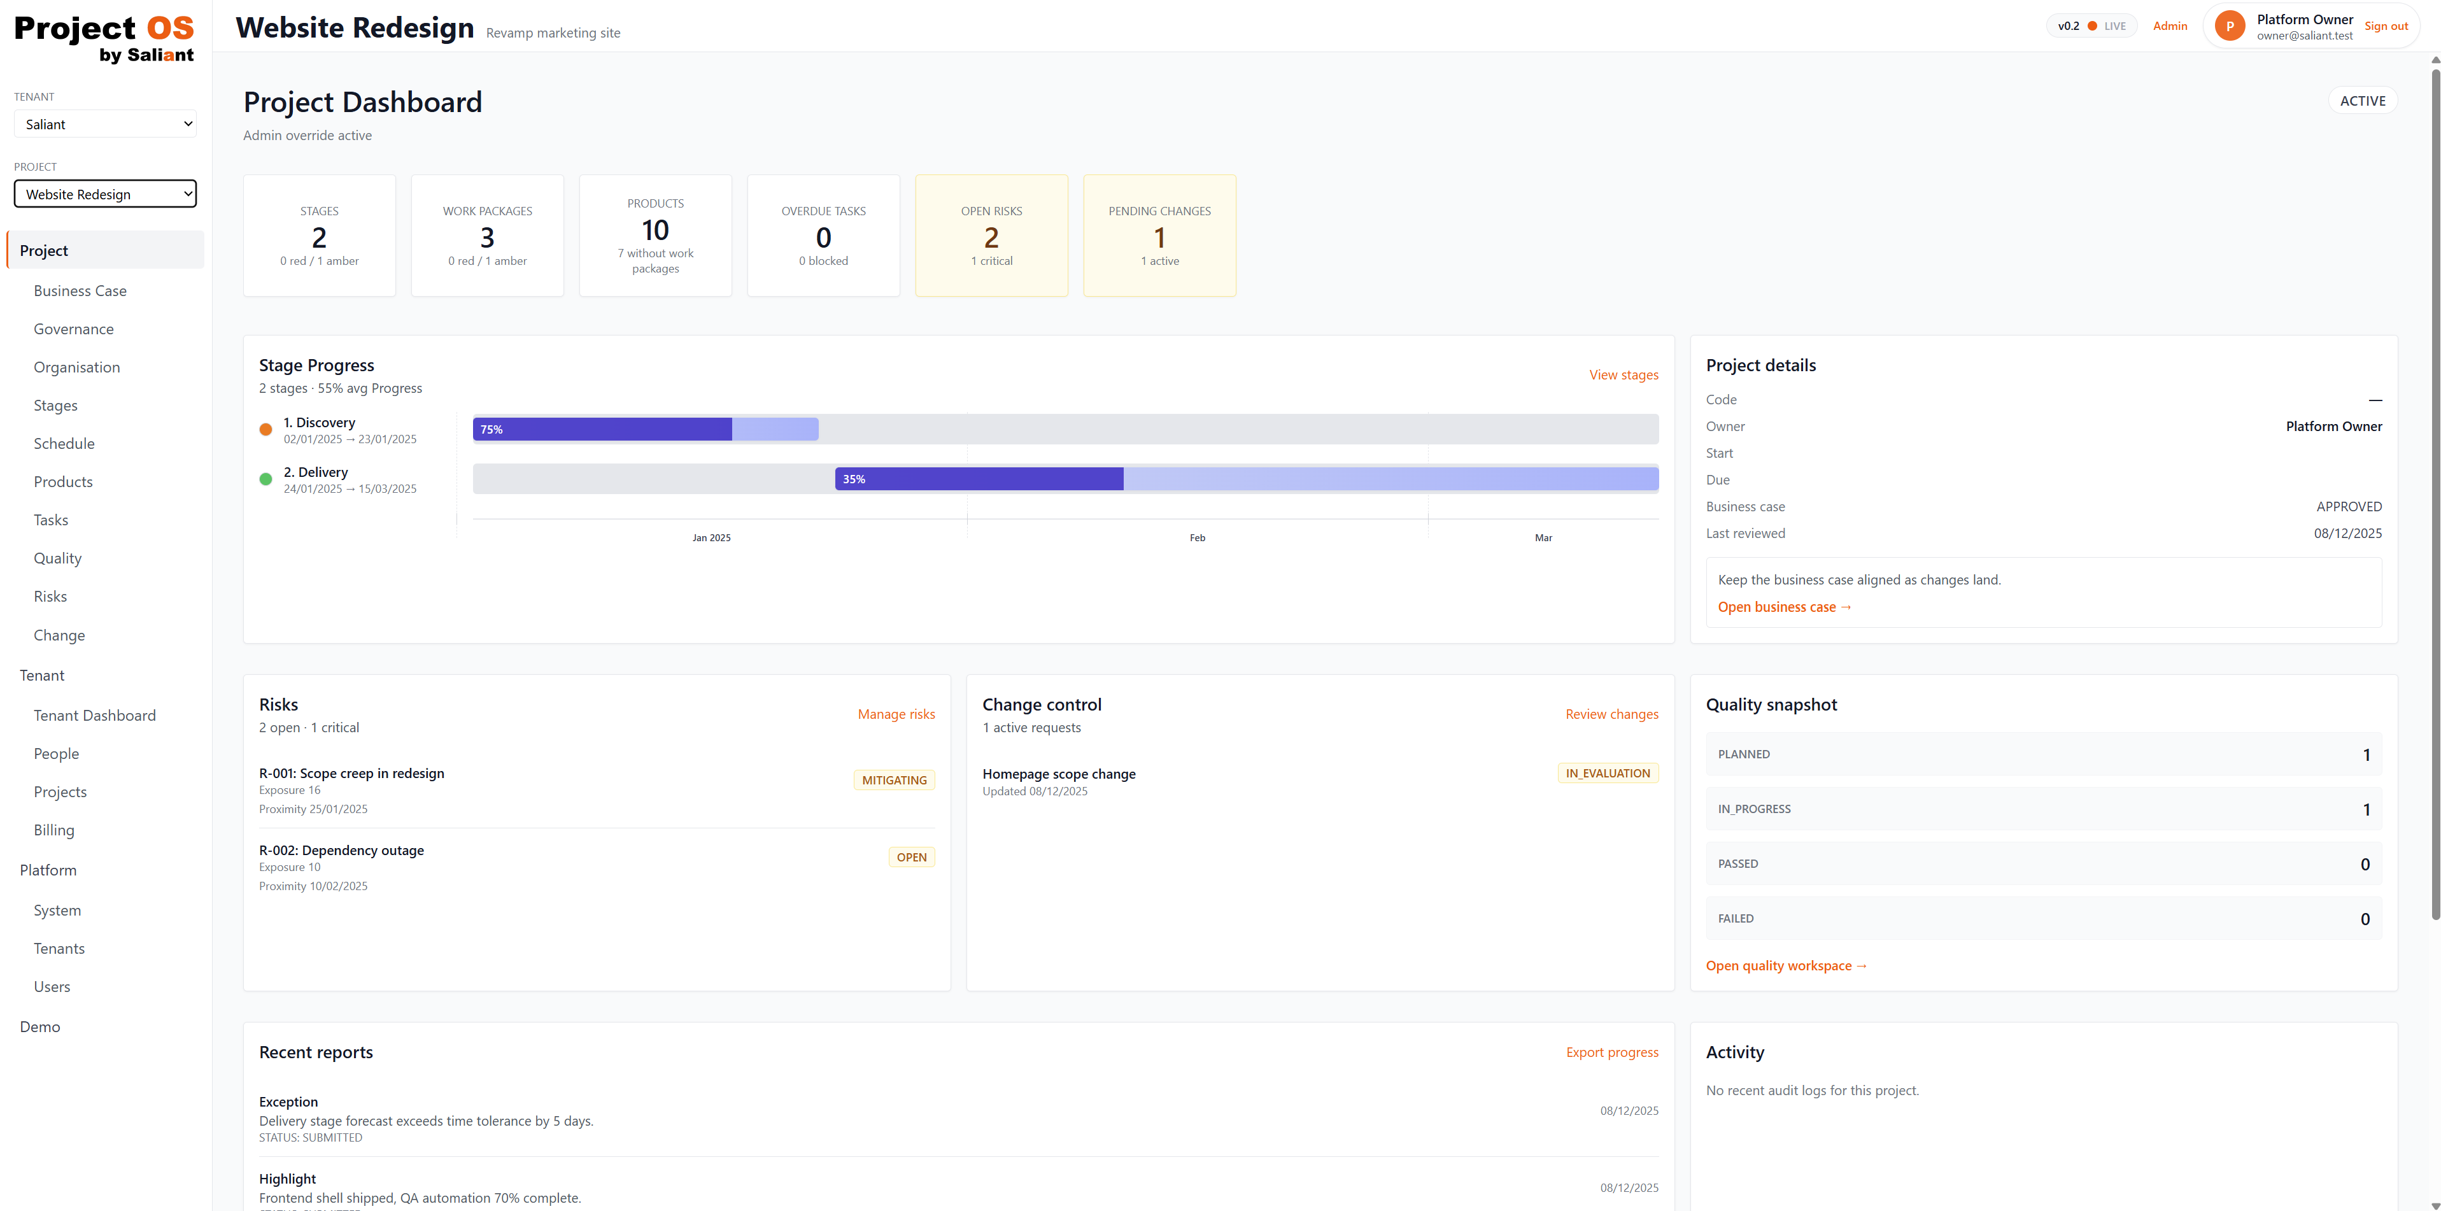This screenshot has height=1211, width=2441.
Task: Open the Project selector showing Website Redesign
Action: tap(105, 194)
